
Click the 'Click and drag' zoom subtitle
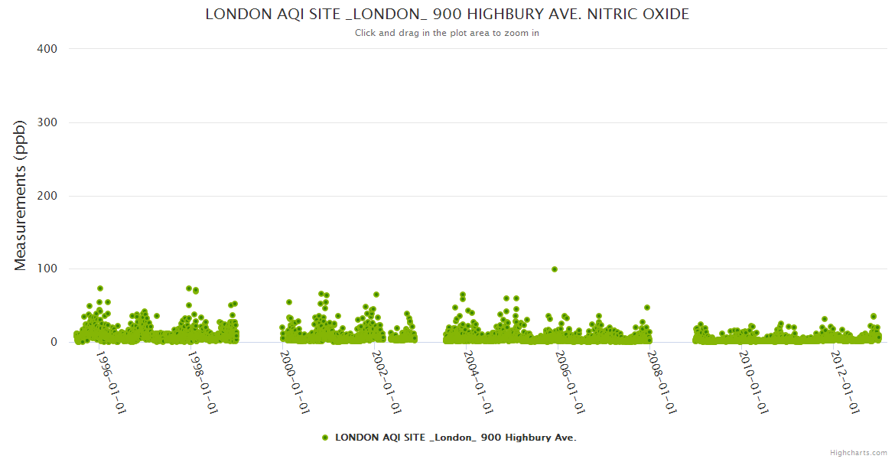tap(447, 33)
